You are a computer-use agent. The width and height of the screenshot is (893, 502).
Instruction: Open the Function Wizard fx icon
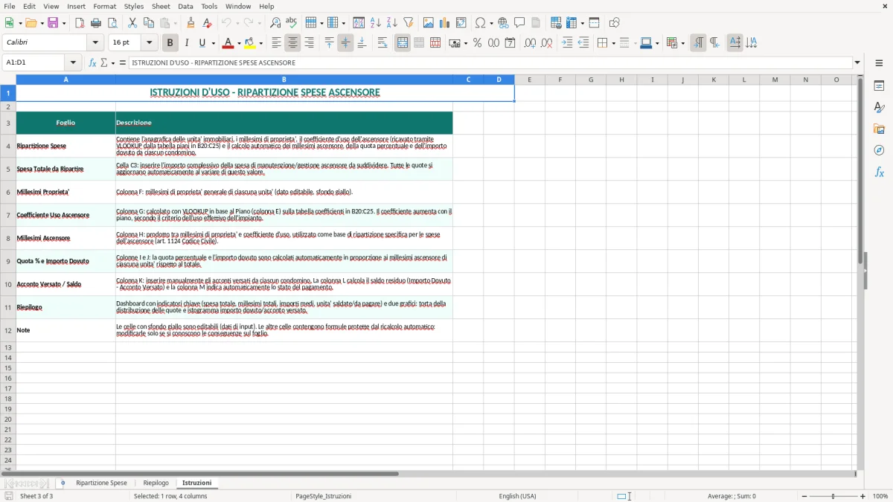click(93, 63)
